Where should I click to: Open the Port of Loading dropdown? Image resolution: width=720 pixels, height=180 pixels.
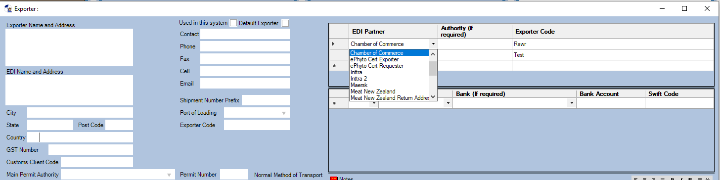pyautogui.click(x=284, y=113)
